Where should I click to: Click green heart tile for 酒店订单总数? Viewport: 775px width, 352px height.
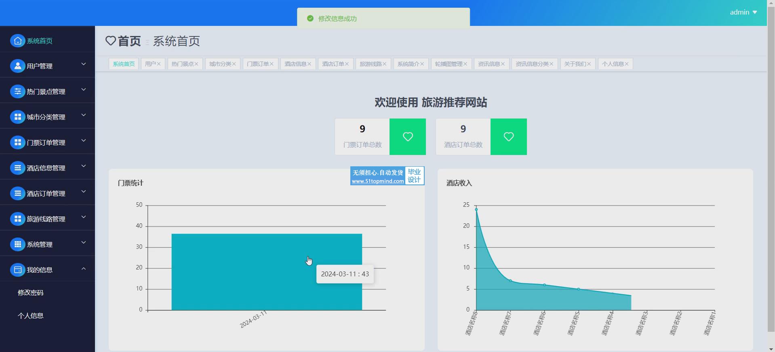(x=508, y=137)
